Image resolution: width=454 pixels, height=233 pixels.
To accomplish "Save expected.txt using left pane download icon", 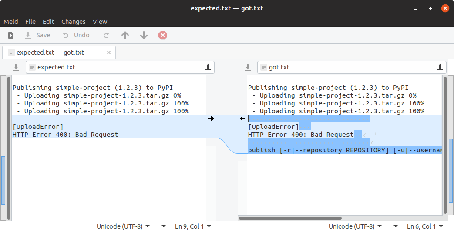I will coord(16,67).
